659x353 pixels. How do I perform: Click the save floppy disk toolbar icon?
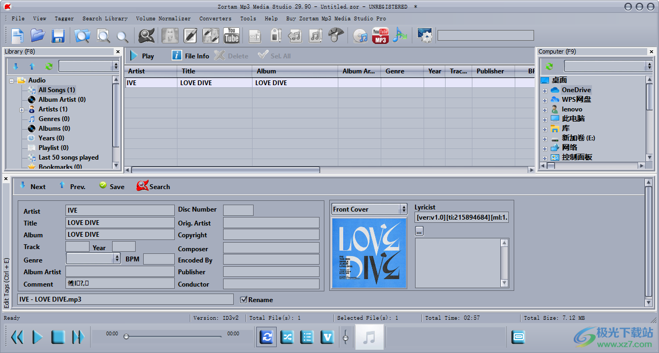58,35
